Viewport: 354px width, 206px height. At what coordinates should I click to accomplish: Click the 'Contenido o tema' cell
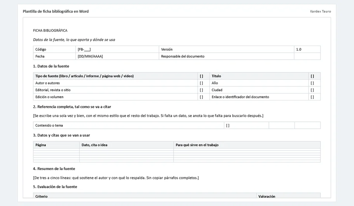[128, 125]
